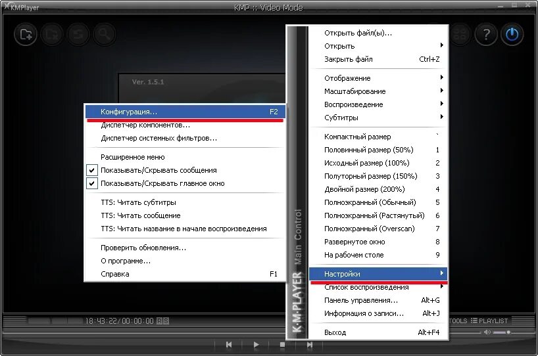
Task: Skip to previous track
Action: tap(229, 344)
